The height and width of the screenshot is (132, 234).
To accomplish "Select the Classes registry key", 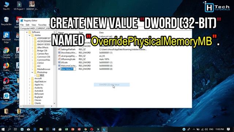I will click(38, 100).
